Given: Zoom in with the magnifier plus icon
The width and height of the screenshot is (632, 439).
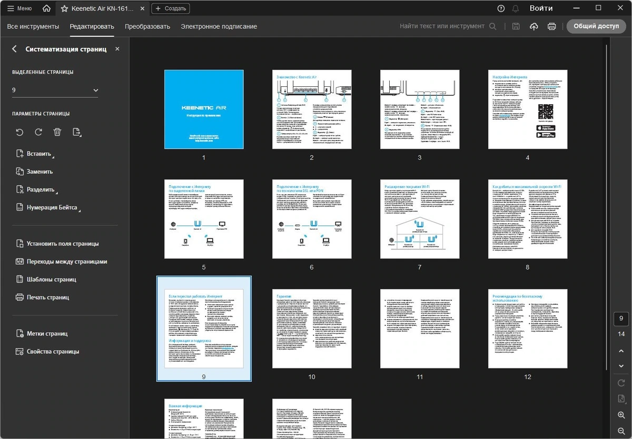Looking at the screenshot, I should point(621,415).
